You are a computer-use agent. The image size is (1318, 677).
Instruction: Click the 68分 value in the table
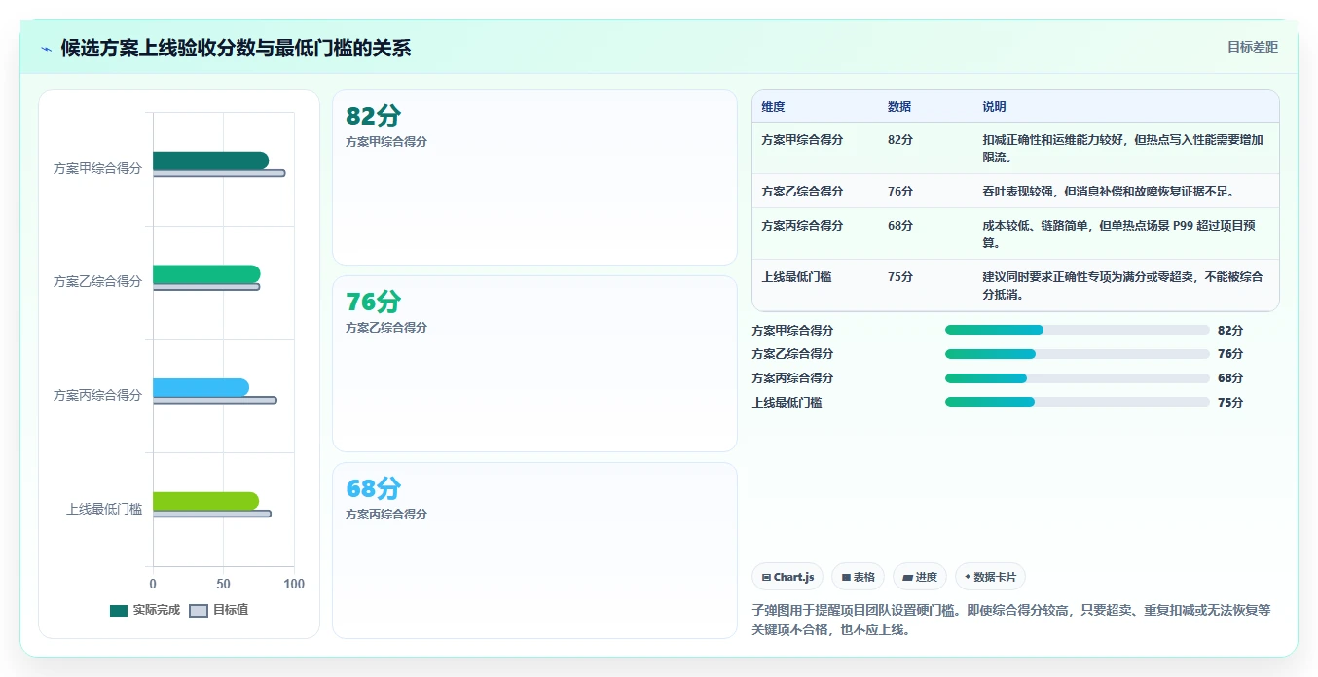(900, 226)
